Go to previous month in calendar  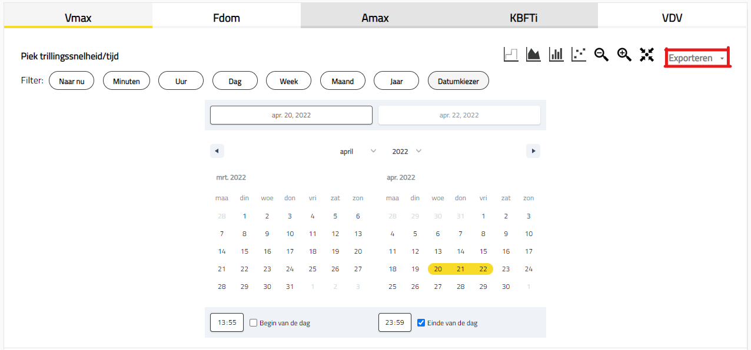(217, 151)
